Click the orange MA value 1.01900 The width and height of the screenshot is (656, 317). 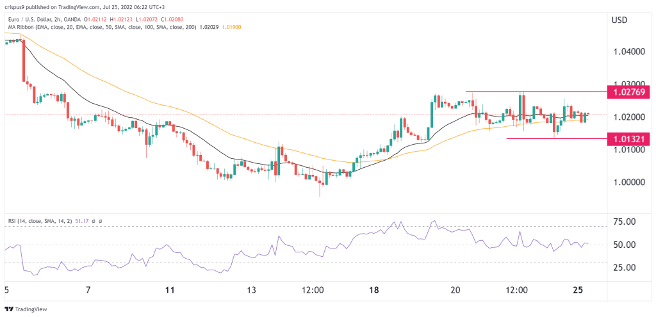click(x=233, y=27)
